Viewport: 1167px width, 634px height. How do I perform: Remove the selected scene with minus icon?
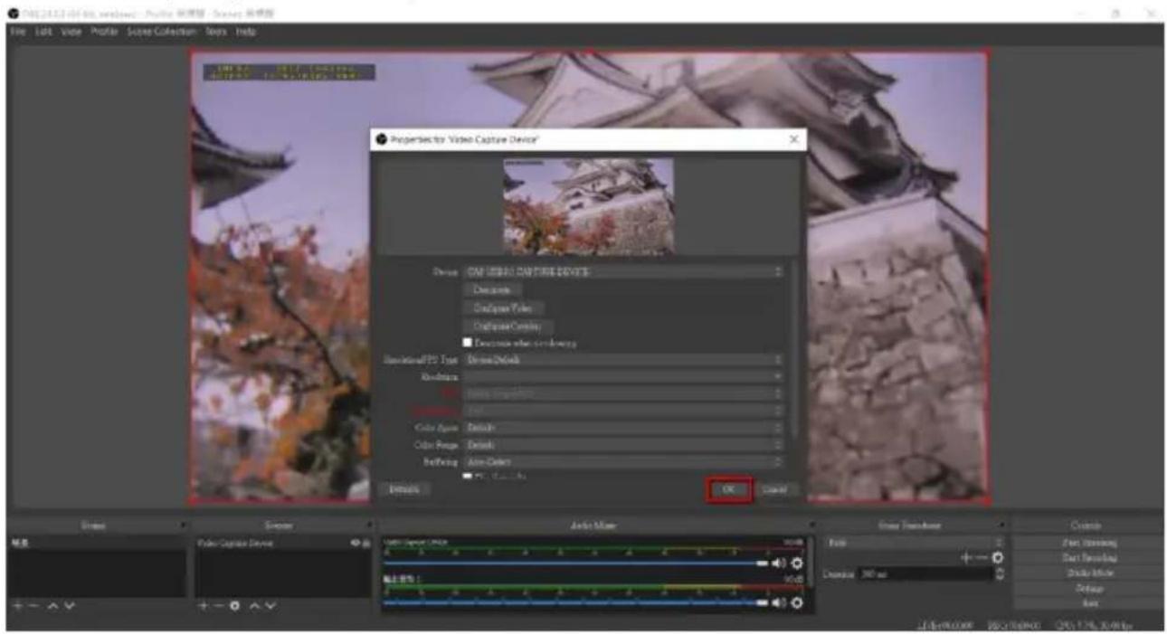point(34,604)
